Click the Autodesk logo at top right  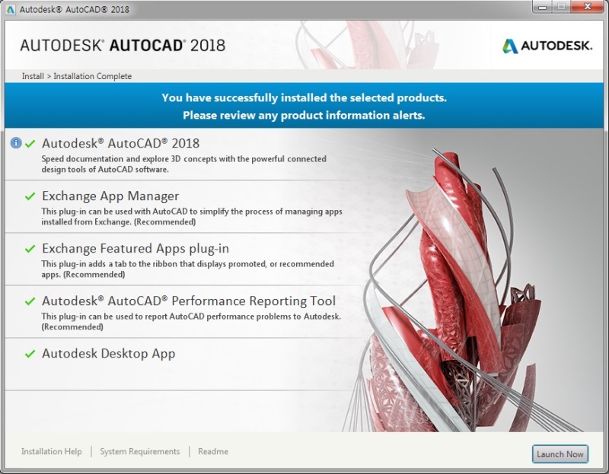tap(547, 46)
